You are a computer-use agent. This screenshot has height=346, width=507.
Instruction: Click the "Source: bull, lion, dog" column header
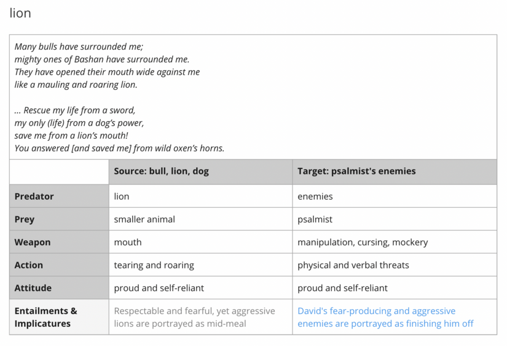pos(161,171)
